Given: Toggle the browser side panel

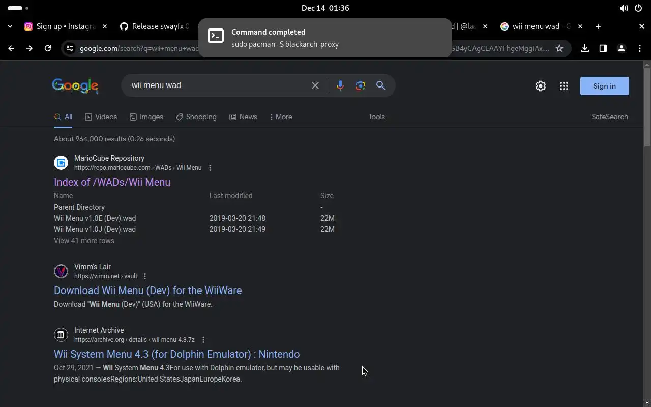Looking at the screenshot, I should 603,48.
